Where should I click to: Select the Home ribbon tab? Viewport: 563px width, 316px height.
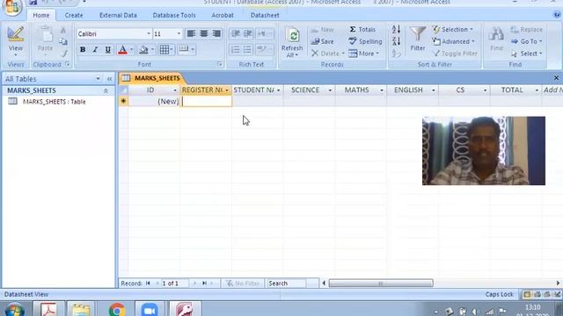(x=41, y=16)
